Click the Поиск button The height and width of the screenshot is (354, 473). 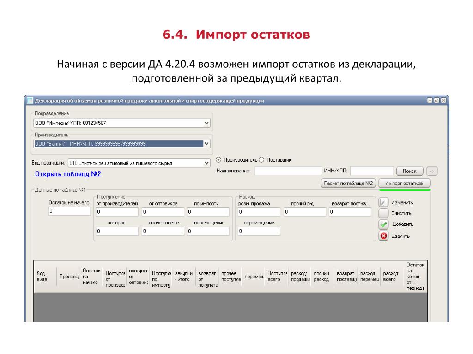point(410,171)
